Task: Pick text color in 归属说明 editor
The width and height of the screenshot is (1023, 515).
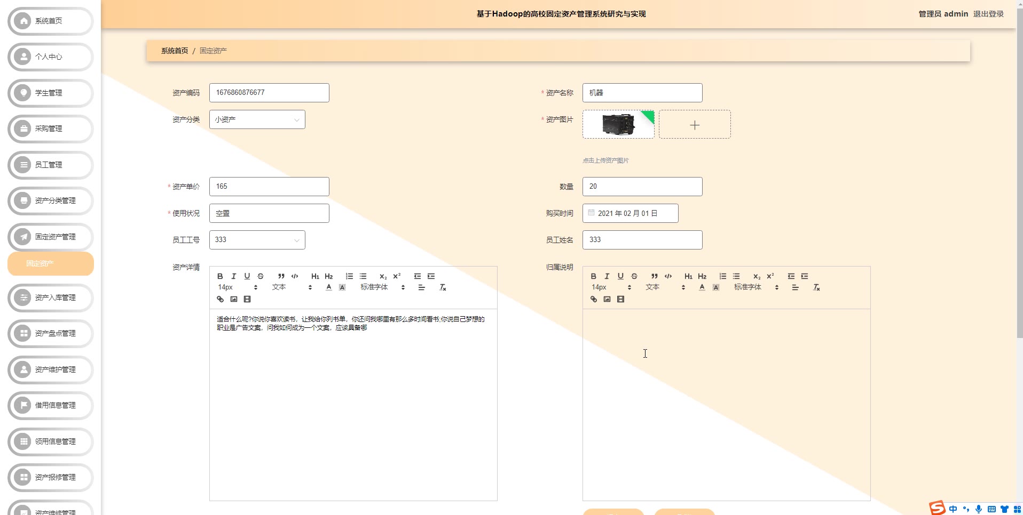Action: [x=702, y=287]
